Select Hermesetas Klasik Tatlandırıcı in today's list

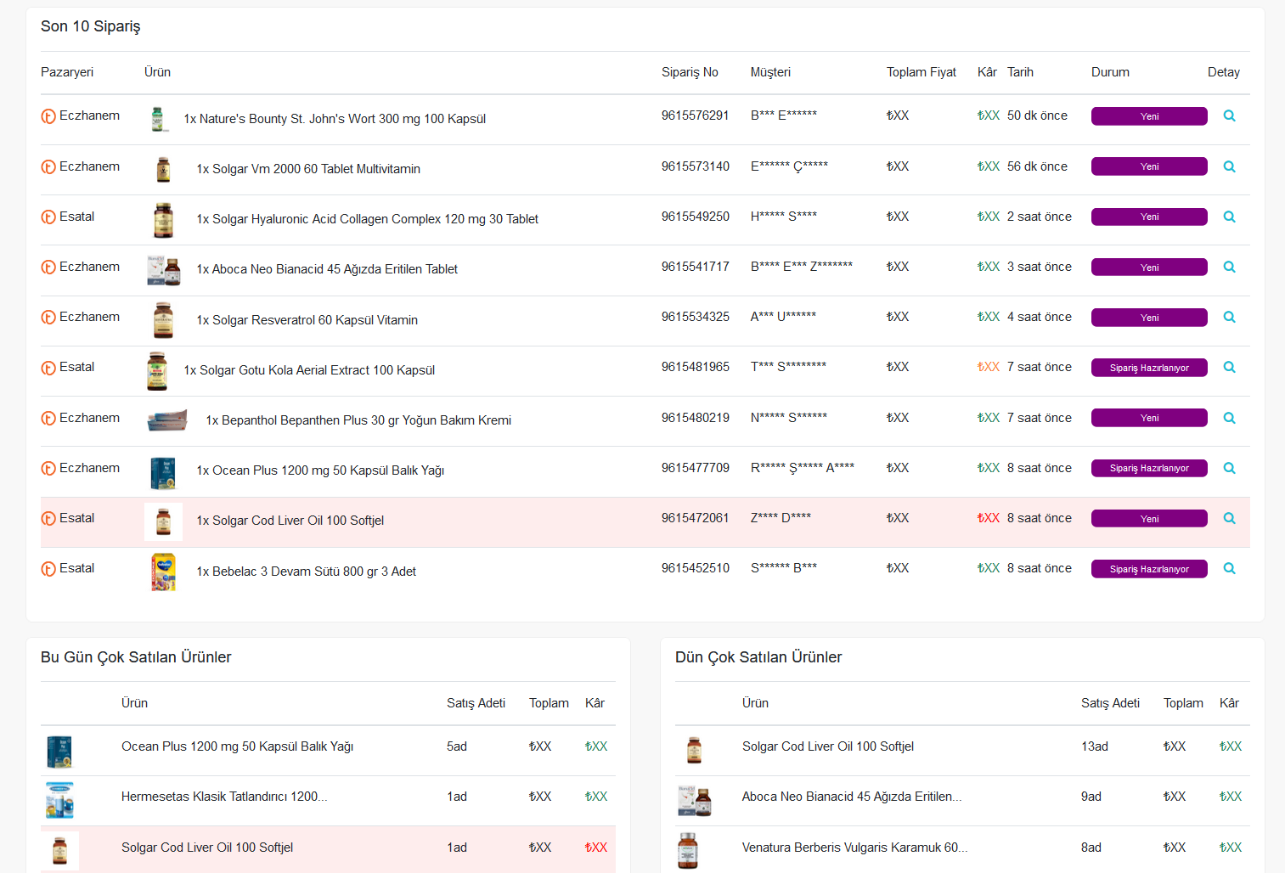[x=224, y=797]
